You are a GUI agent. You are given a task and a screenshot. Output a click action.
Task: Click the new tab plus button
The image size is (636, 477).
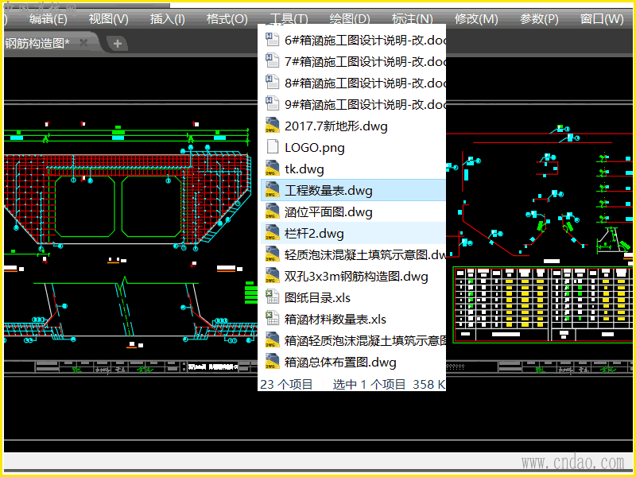(118, 44)
